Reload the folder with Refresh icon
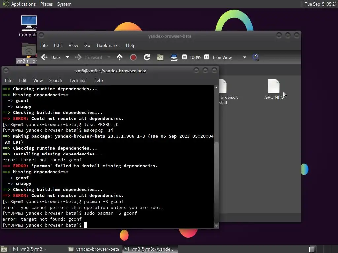The width and height of the screenshot is (338, 253). [147, 57]
